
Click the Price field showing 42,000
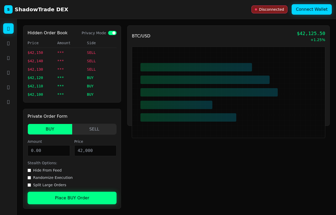point(95,151)
